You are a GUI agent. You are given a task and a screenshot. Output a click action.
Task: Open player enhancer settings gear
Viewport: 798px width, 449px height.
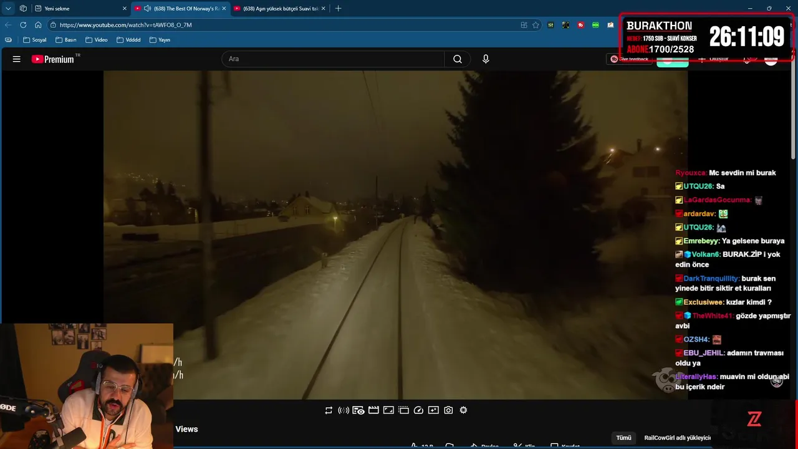click(x=463, y=410)
